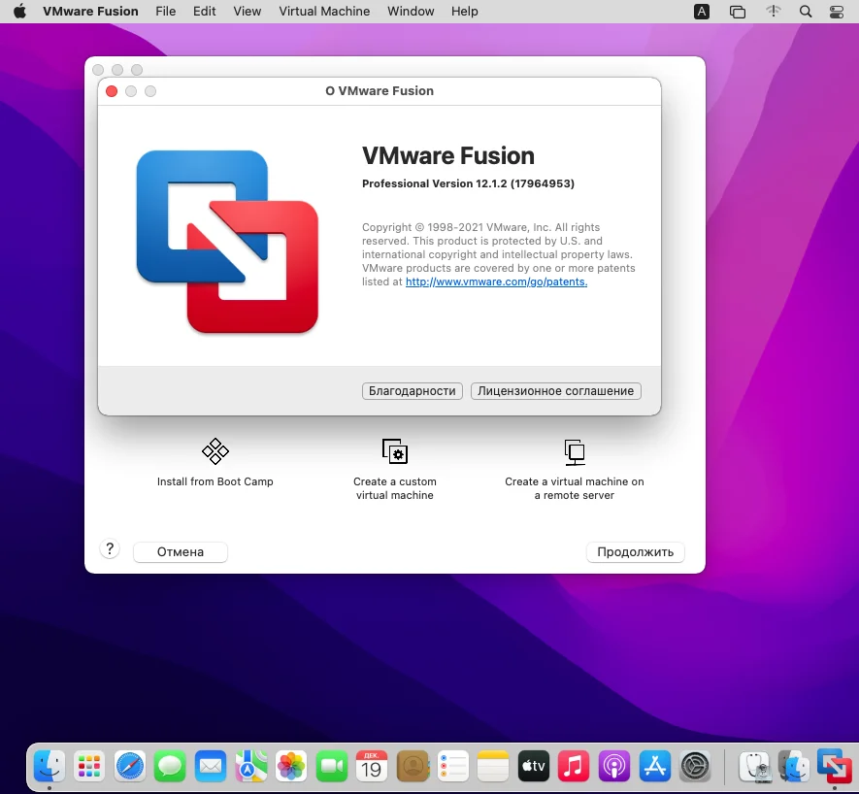Open the Virtual Machine menu

(x=324, y=11)
